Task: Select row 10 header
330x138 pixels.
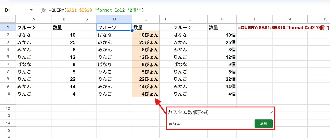Action: [x=8, y=94]
